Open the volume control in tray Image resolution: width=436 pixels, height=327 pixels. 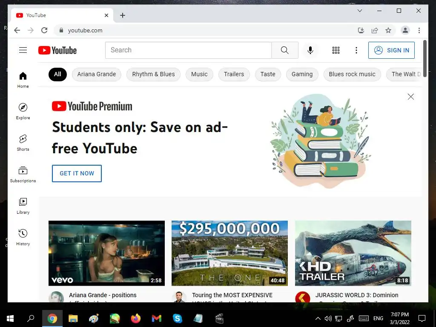pos(328,318)
